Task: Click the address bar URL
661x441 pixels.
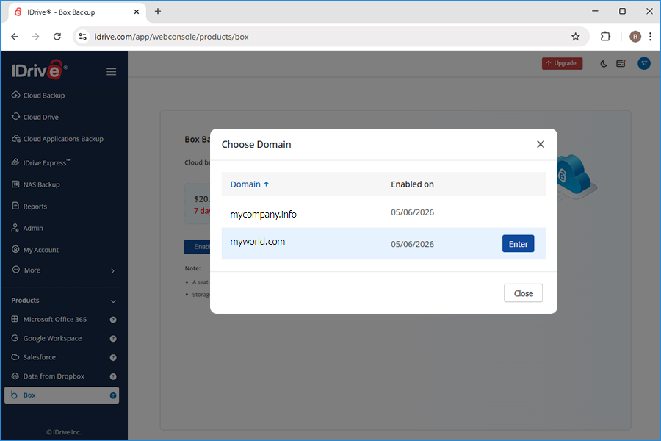Action: 171,37
